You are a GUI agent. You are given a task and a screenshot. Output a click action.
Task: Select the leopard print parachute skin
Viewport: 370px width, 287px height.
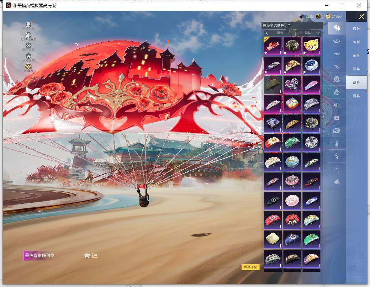(292, 259)
